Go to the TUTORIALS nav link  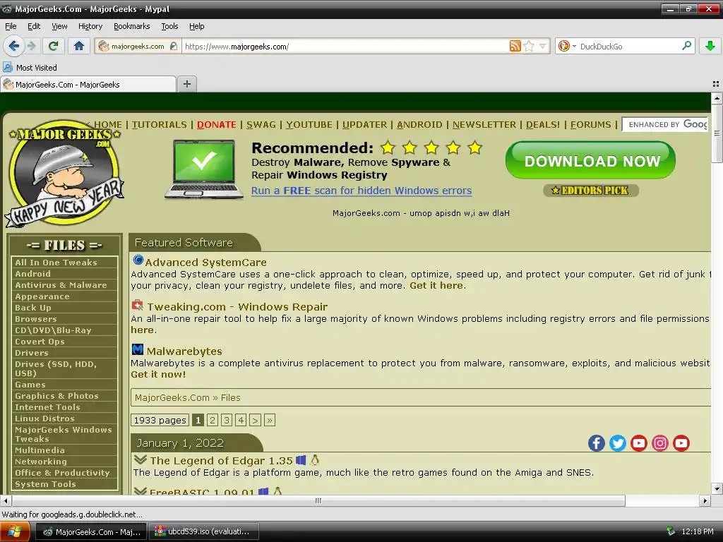click(159, 124)
